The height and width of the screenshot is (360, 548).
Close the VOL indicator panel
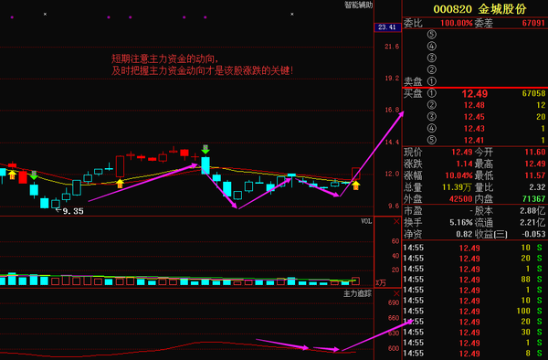(x=396, y=221)
